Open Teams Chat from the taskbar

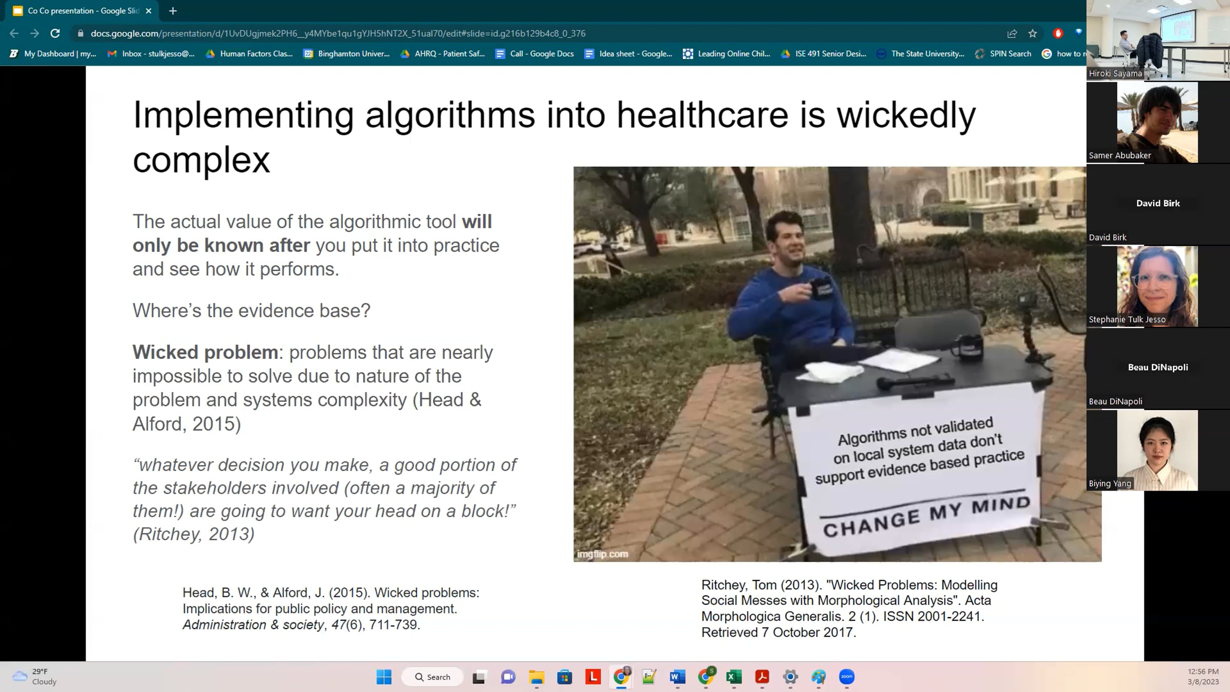[x=508, y=677]
